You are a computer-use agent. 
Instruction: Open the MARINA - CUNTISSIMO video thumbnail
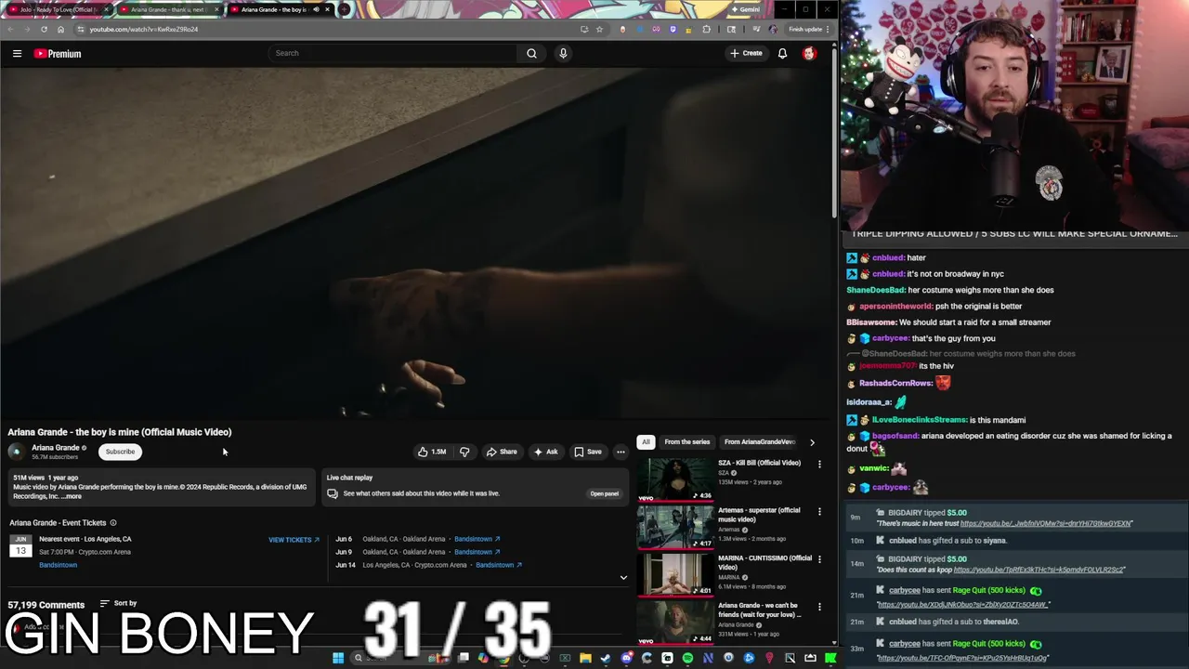[x=675, y=574]
